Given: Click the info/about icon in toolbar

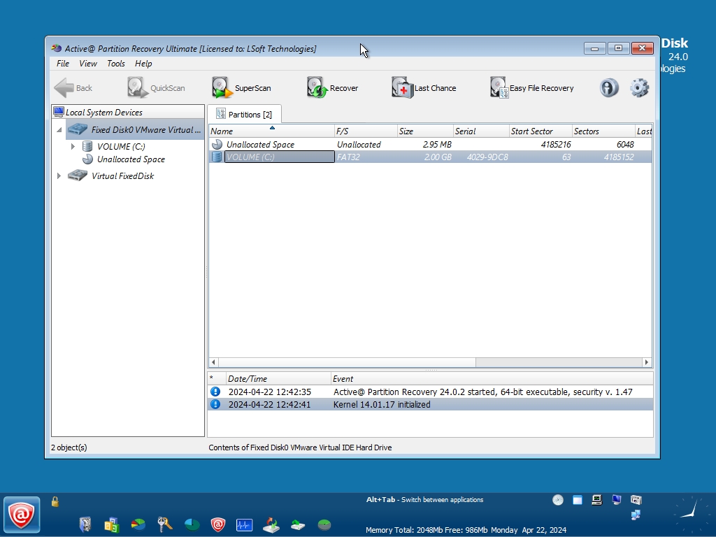Looking at the screenshot, I should coord(609,88).
